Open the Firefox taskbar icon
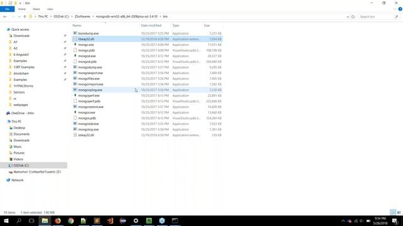Image resolution: width=403 pixels, height=226 pixels. click(58, 220)
